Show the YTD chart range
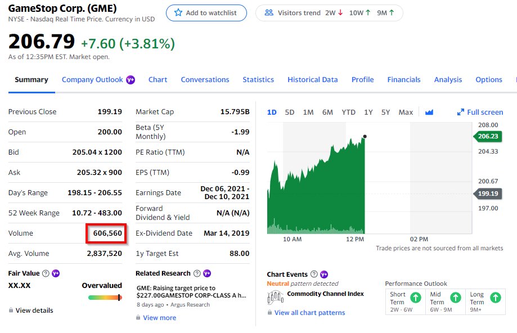The width and height of the screenshot is (517, 333). (349, 112)
